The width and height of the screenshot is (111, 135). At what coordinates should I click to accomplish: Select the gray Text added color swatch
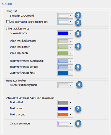(63, 102)
